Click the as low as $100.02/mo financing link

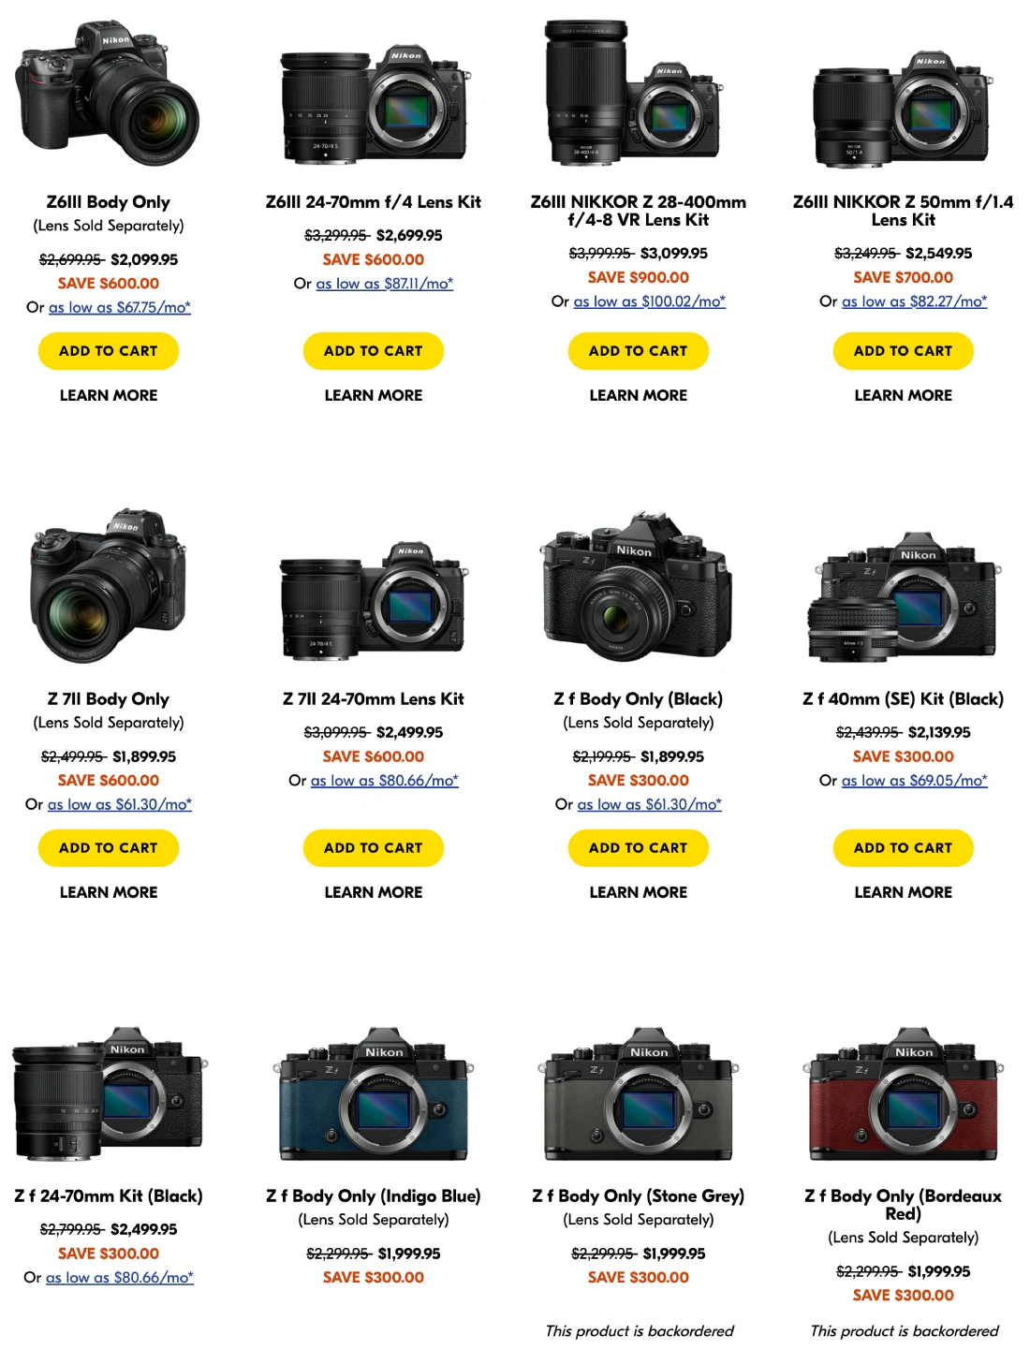650,301
